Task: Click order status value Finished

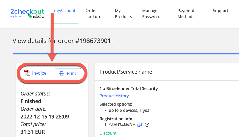Action: (31, 101)
